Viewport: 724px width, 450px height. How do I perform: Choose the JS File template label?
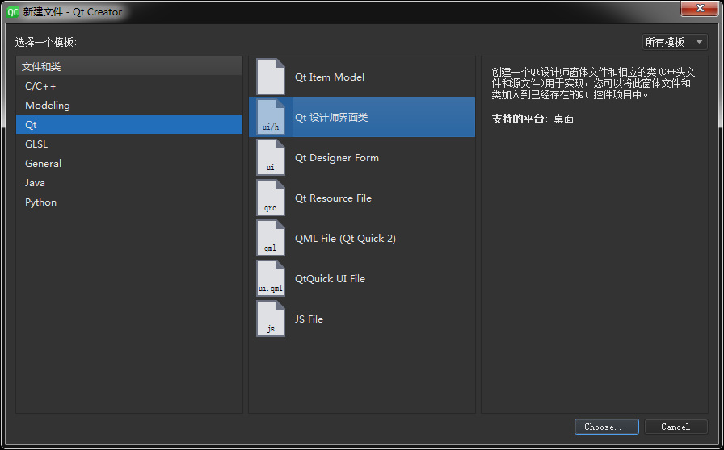pos(309,319)
